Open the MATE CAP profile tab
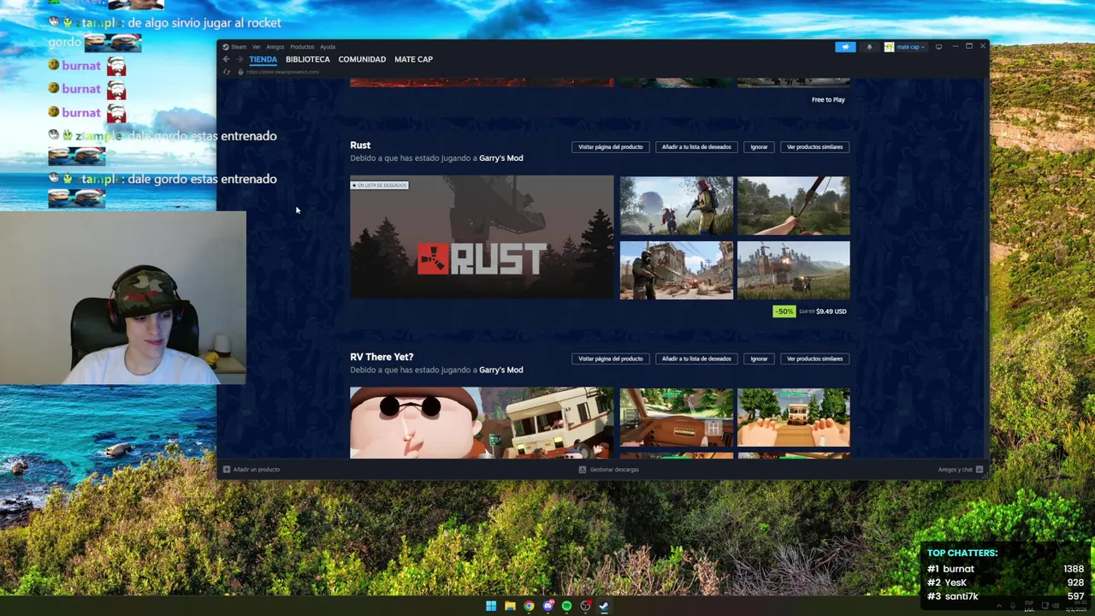The height and width of the screenshot is (616, 1095). coord(413,59)
